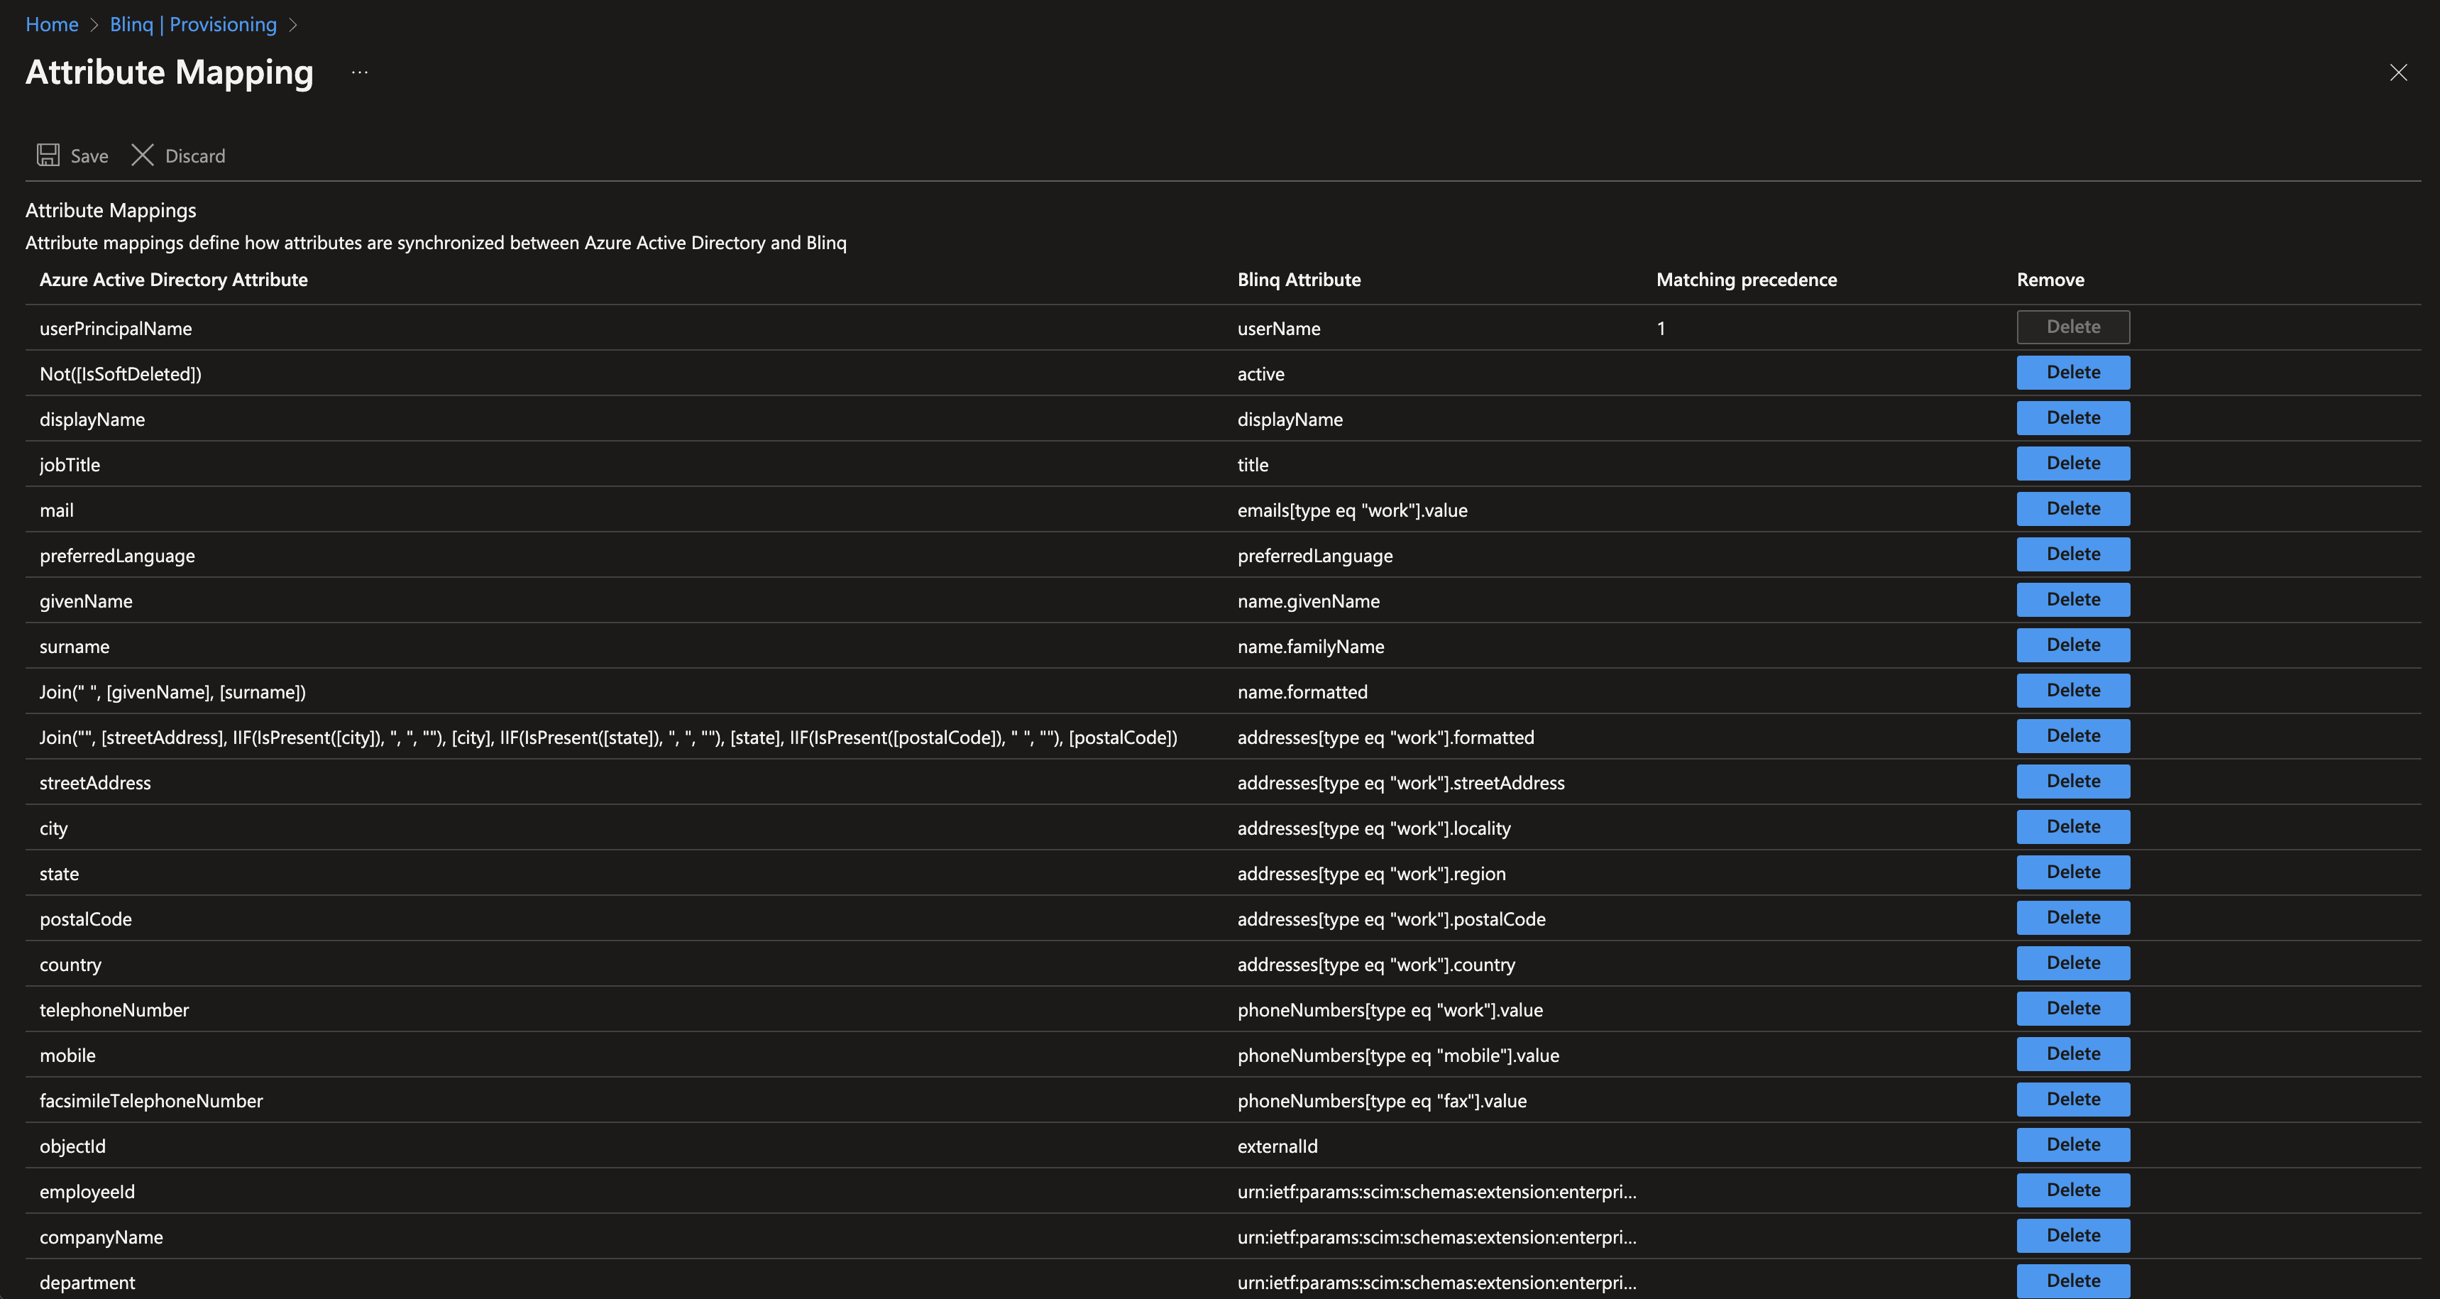
Task: Remove the jobTitle to title mapping
Action: (2072, 464)
